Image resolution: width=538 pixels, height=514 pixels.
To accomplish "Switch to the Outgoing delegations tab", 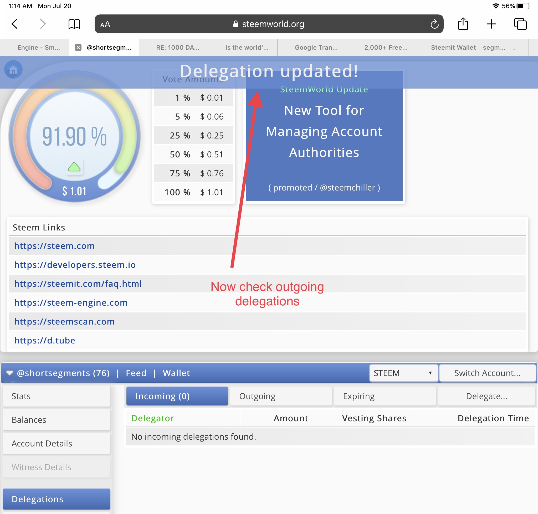I will point(281,396).
